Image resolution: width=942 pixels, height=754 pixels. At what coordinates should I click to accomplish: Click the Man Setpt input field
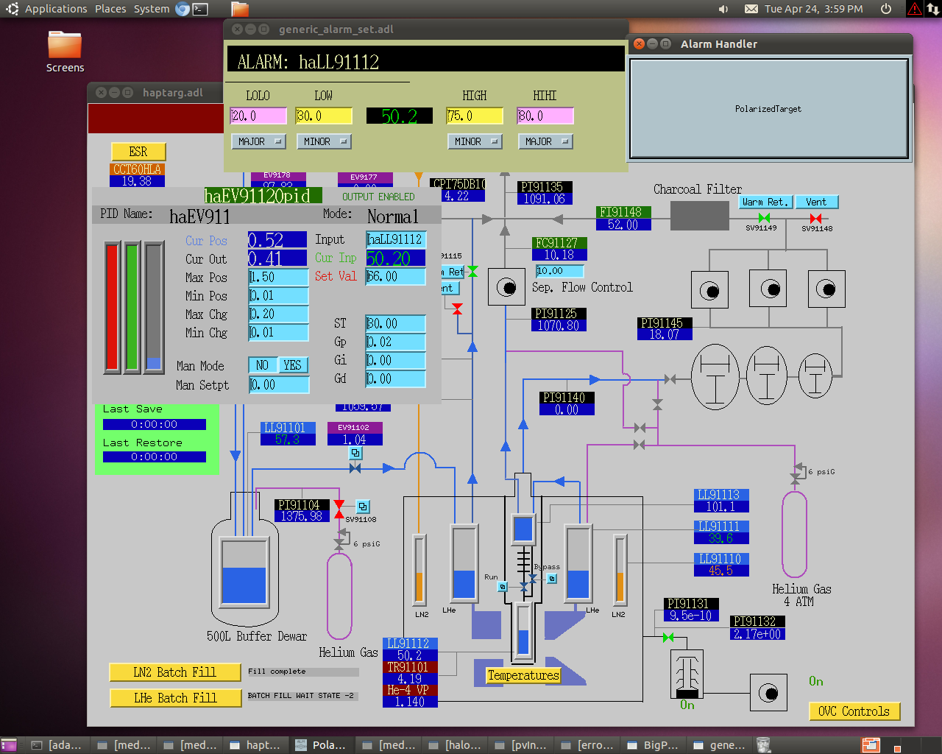278,384
